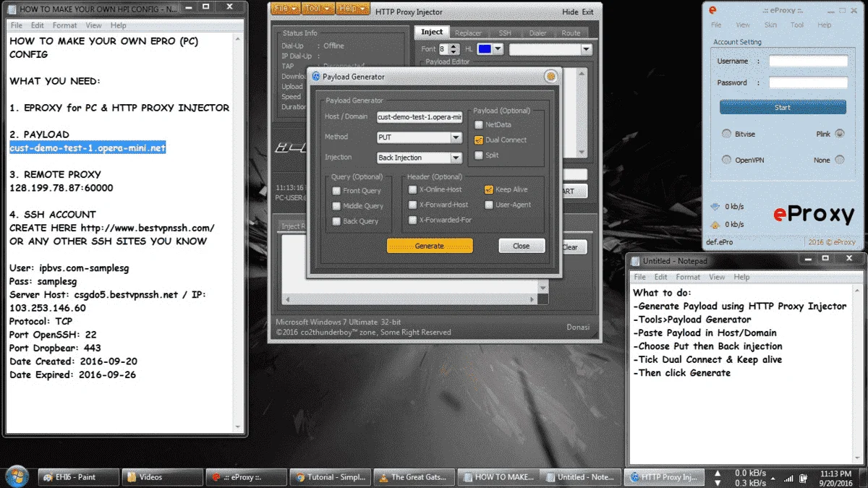Click the download speed icon in eProxy
The image size is (868, 488).
(x=715, y=207)
